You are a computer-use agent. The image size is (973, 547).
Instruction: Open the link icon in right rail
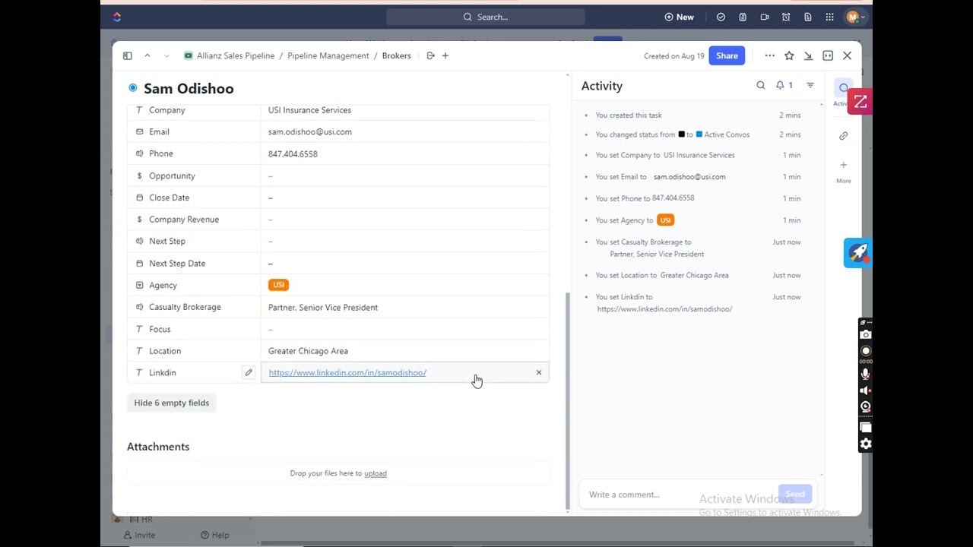[844, 136]
